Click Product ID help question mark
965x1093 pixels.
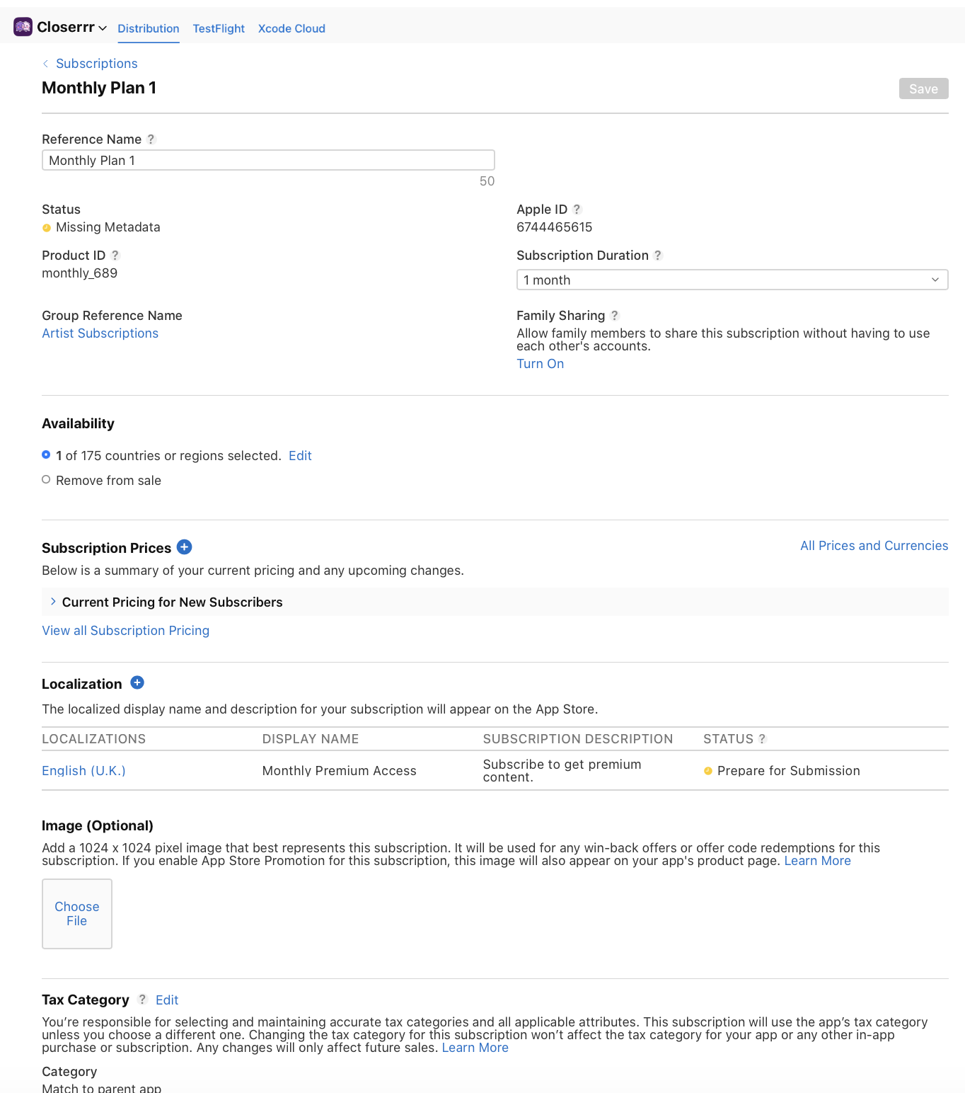point(115,256)
